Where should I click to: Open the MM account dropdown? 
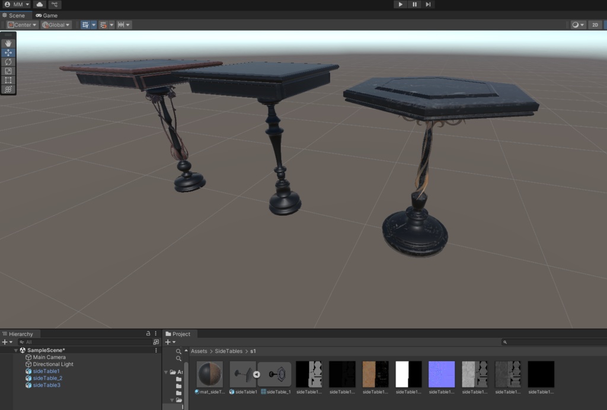point(17,4)
